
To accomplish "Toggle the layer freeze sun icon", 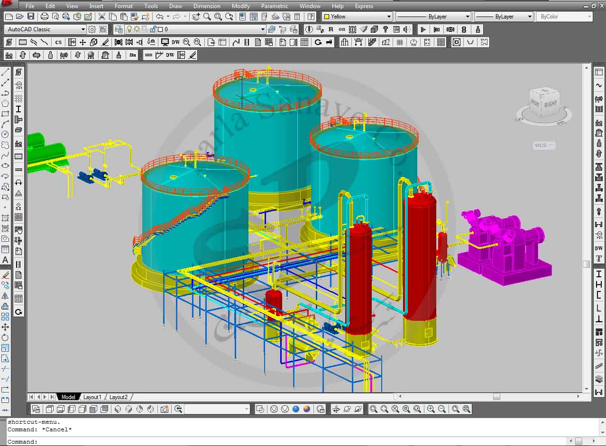I will click(136, 29).
